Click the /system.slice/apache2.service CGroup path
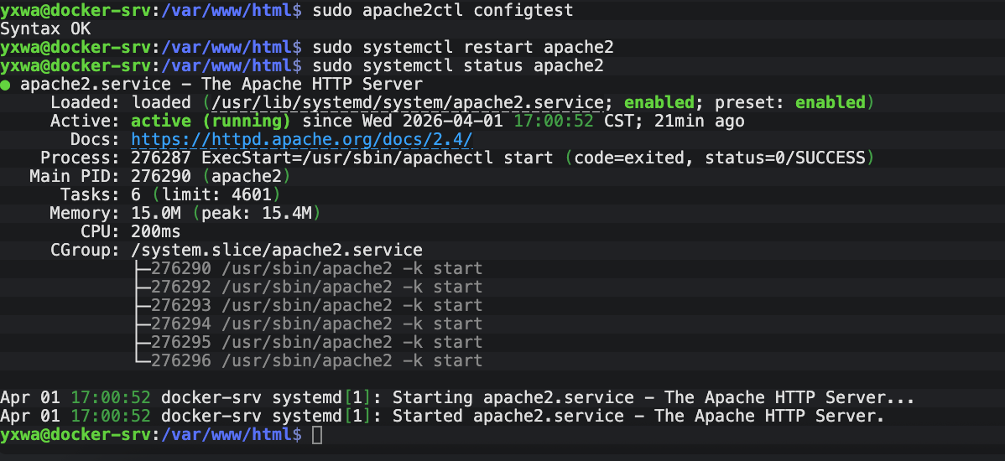Image resolution: width=1005 pixels, height=461 pixels. tap(277, 250)
